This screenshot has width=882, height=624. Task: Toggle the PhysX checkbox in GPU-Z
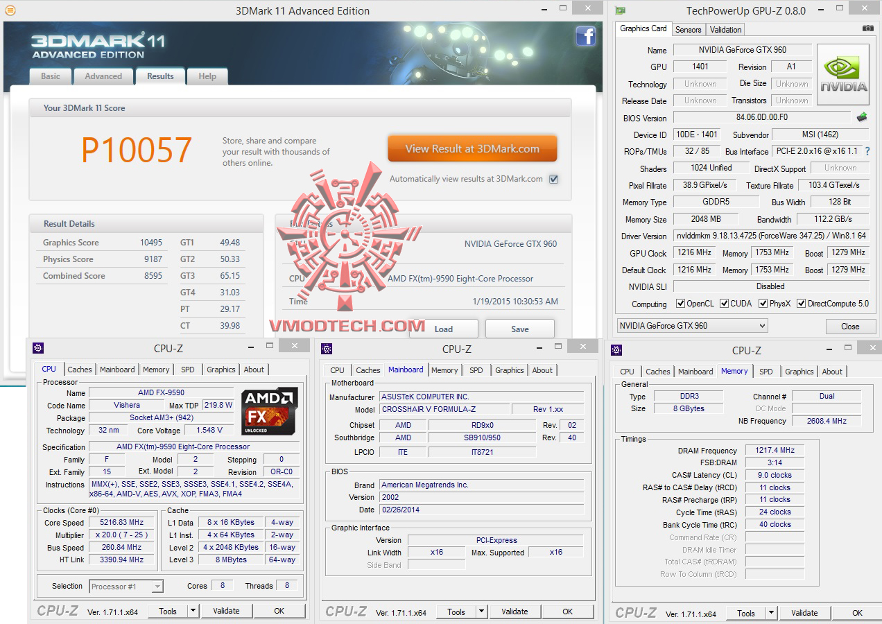763,304
